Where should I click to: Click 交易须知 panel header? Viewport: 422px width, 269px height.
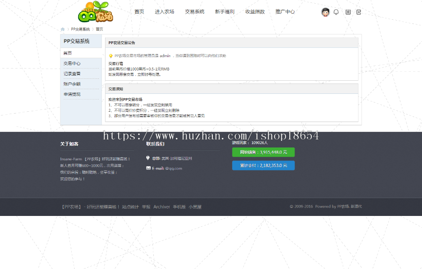[232, 89]
